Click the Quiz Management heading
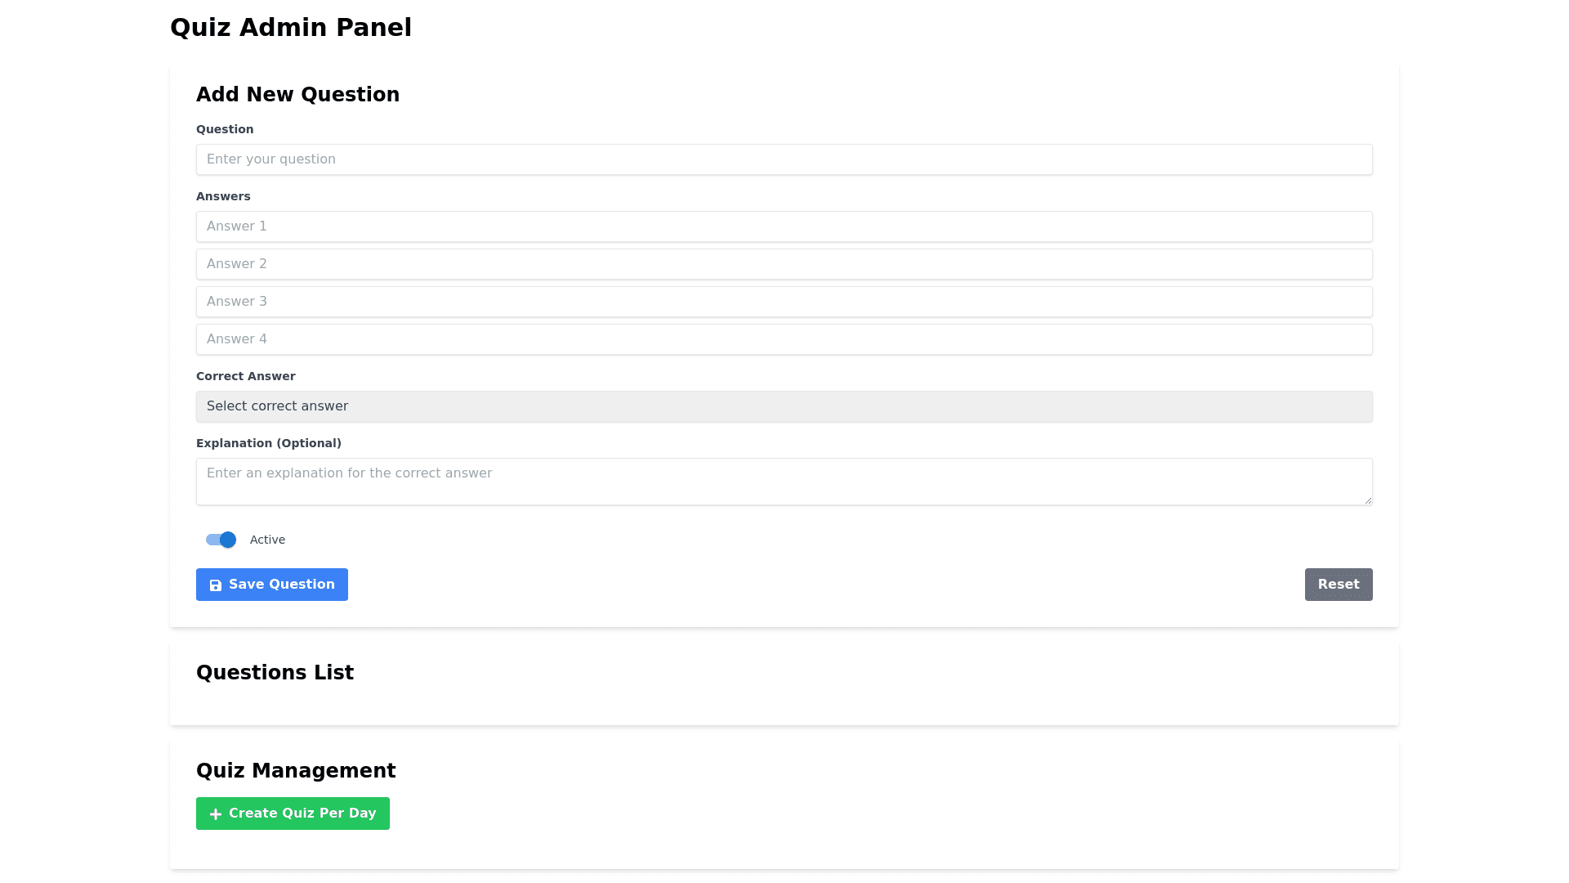1569x883 pixels. coord(295,771)
